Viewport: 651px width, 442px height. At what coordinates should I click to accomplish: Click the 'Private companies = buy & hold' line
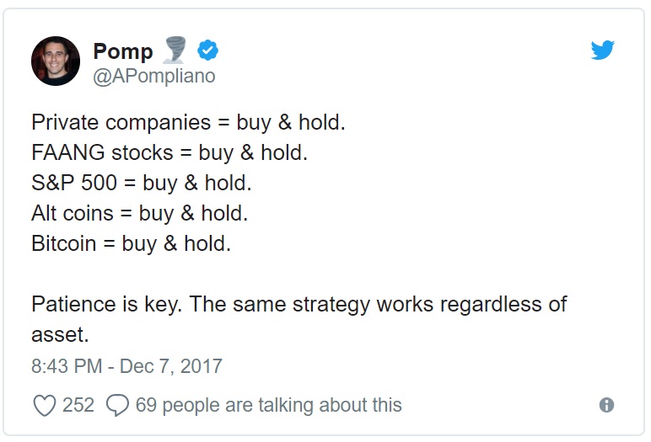coord(188,123)
